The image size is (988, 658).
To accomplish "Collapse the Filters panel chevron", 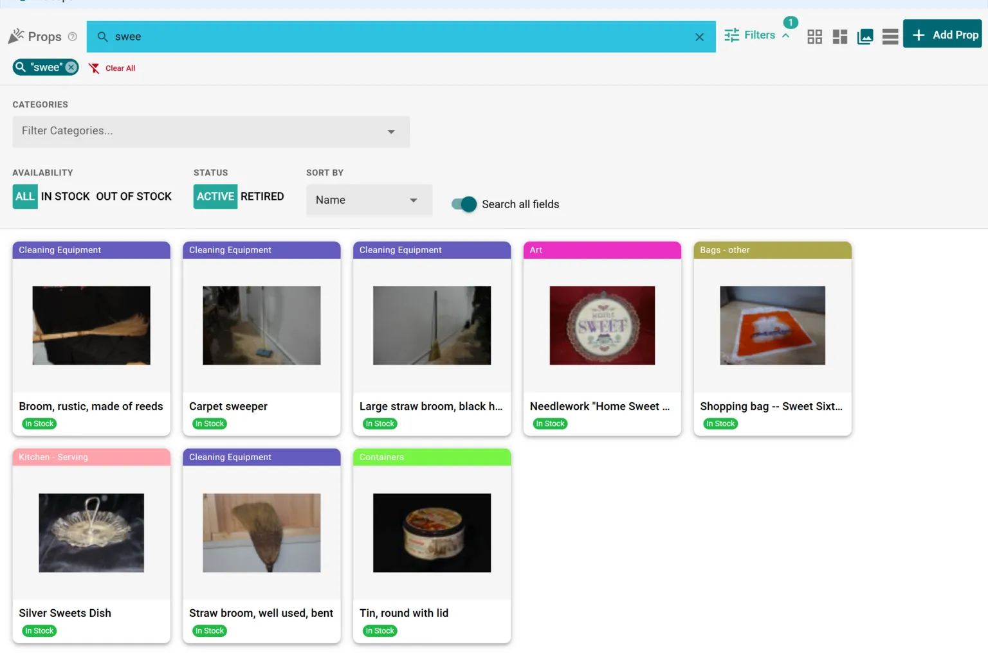I will [x=785, y=35].
